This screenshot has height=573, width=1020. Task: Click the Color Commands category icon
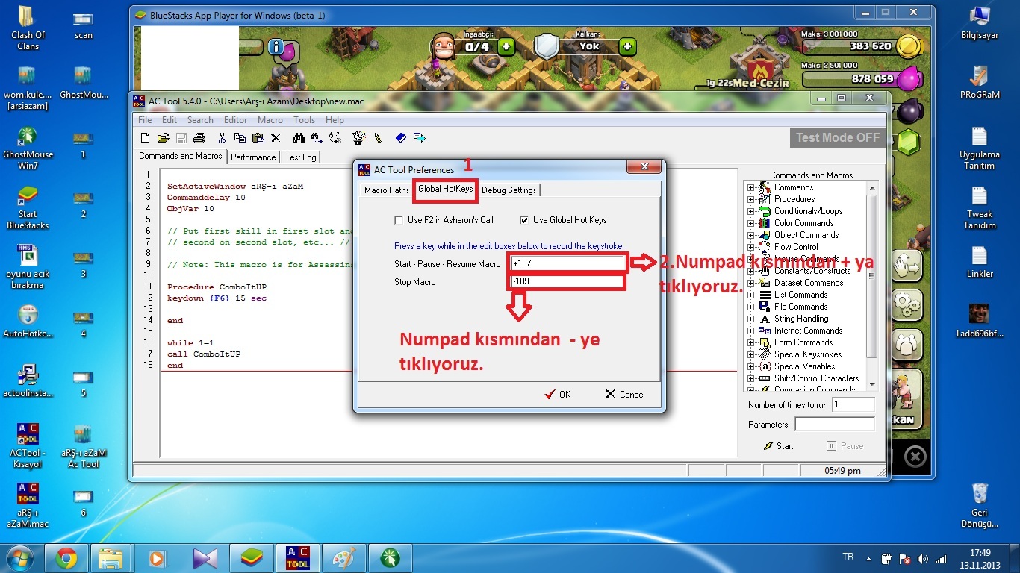click(x=765, y=223)
